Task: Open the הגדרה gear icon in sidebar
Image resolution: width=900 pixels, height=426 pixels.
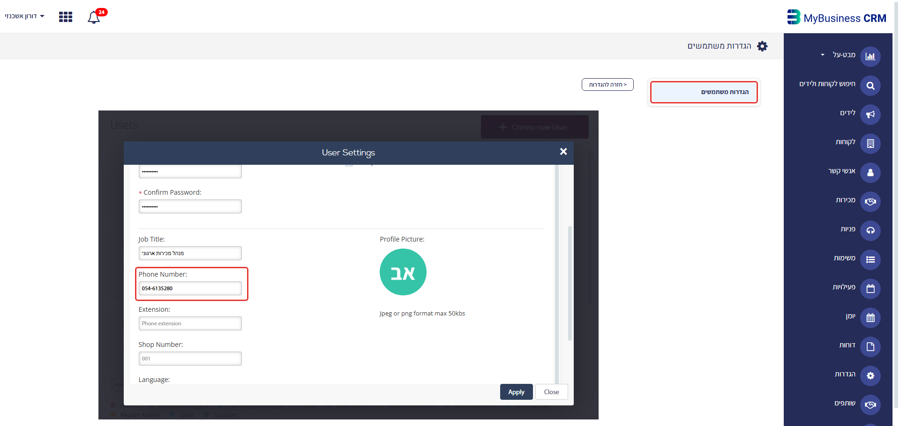Action: [x=870, y=376]
